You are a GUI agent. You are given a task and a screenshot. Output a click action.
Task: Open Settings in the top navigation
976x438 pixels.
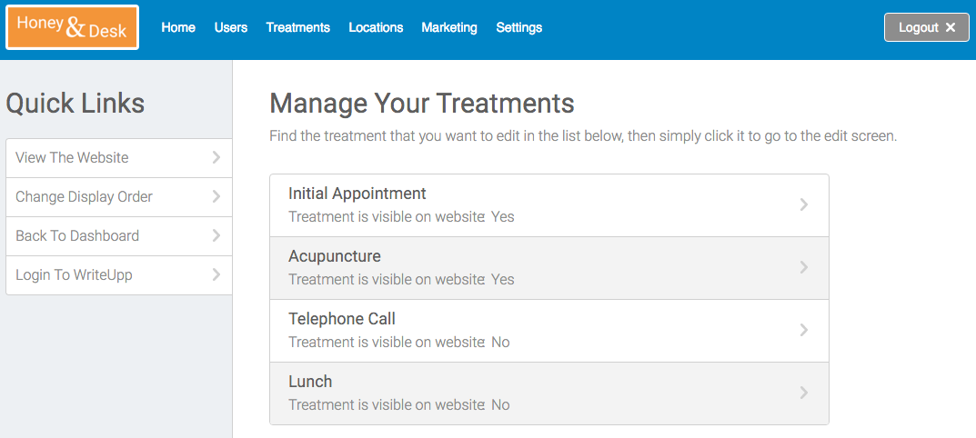pyautogui.click(x=519, y=27)
